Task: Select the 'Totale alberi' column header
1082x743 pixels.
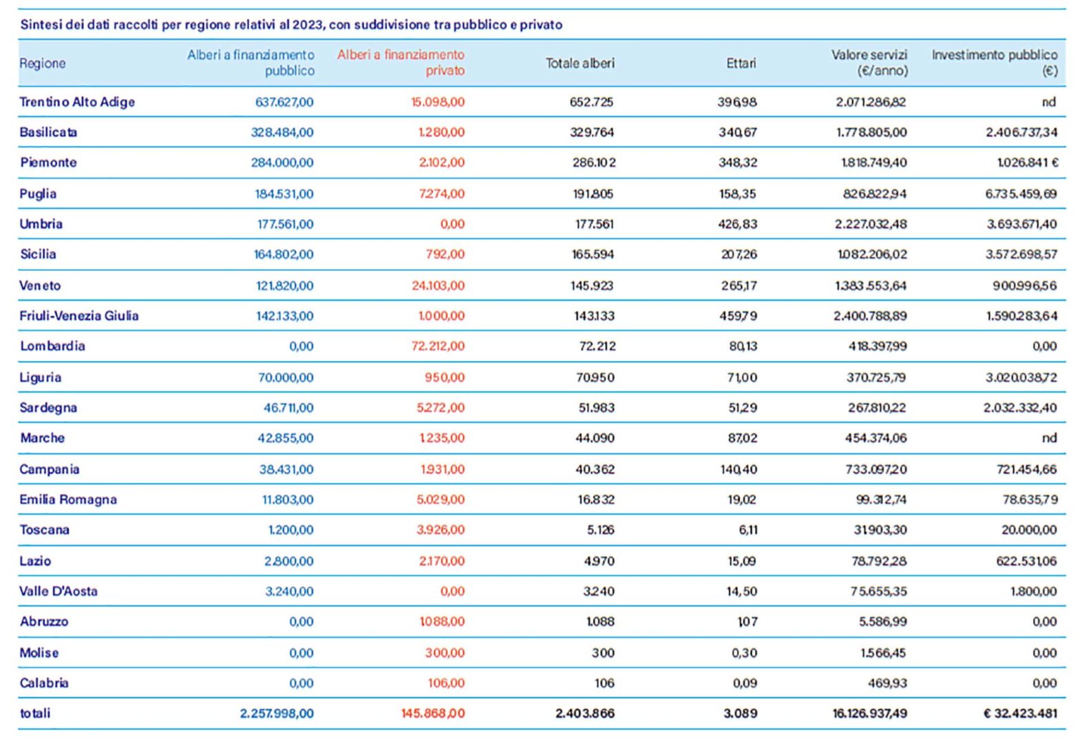Action: [x=580, y=63]
